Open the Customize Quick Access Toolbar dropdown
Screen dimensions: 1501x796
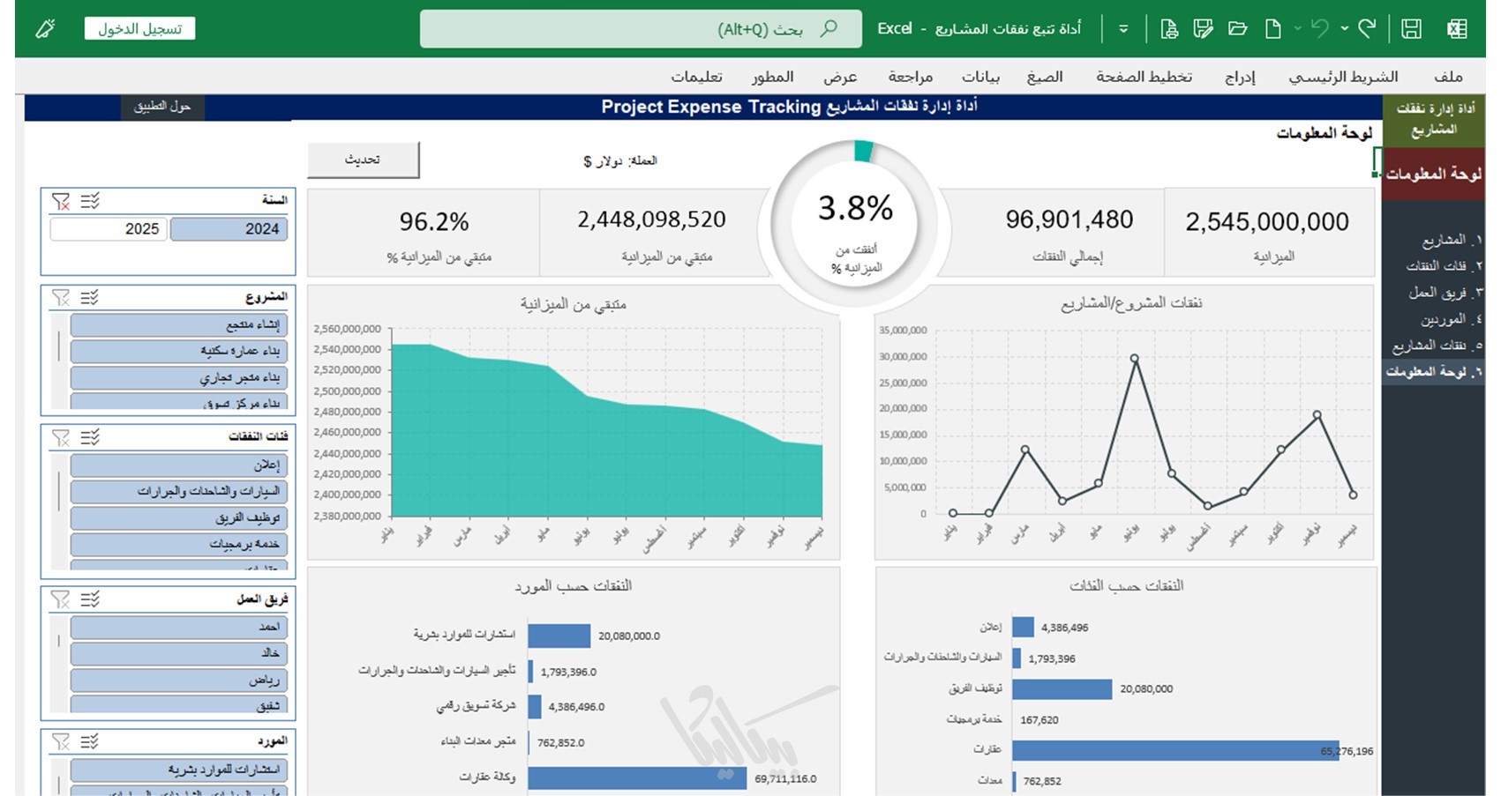[1123, 29]
